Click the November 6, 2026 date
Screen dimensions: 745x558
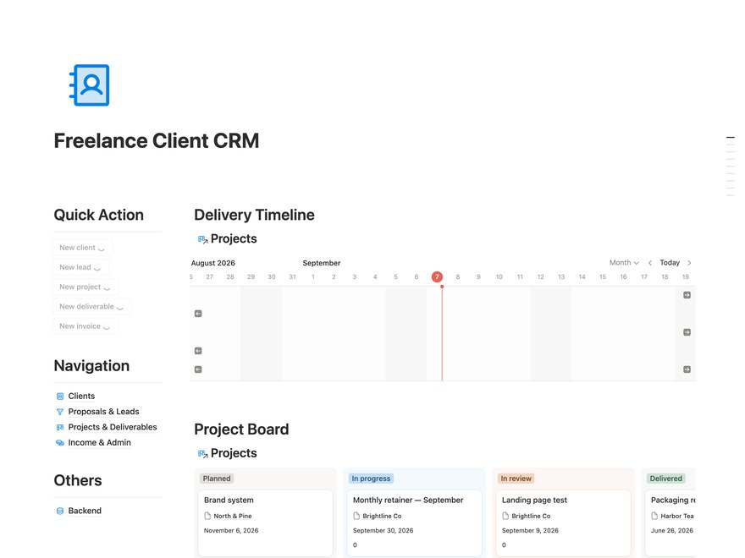(x=231, y=530)
